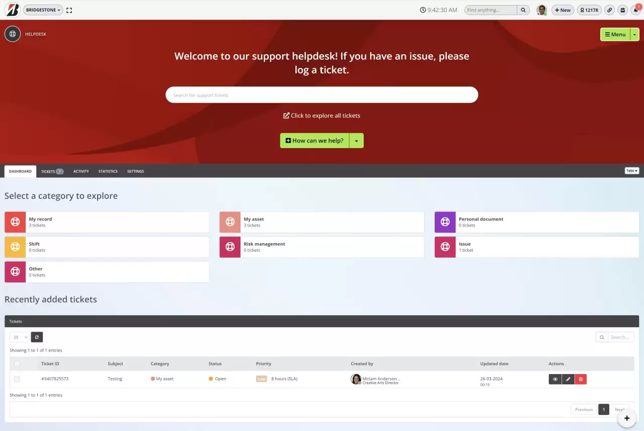Viewport: 644px width, 431px height.
Task: Expand the arrow beside How can we help
Action: point(356,140)
